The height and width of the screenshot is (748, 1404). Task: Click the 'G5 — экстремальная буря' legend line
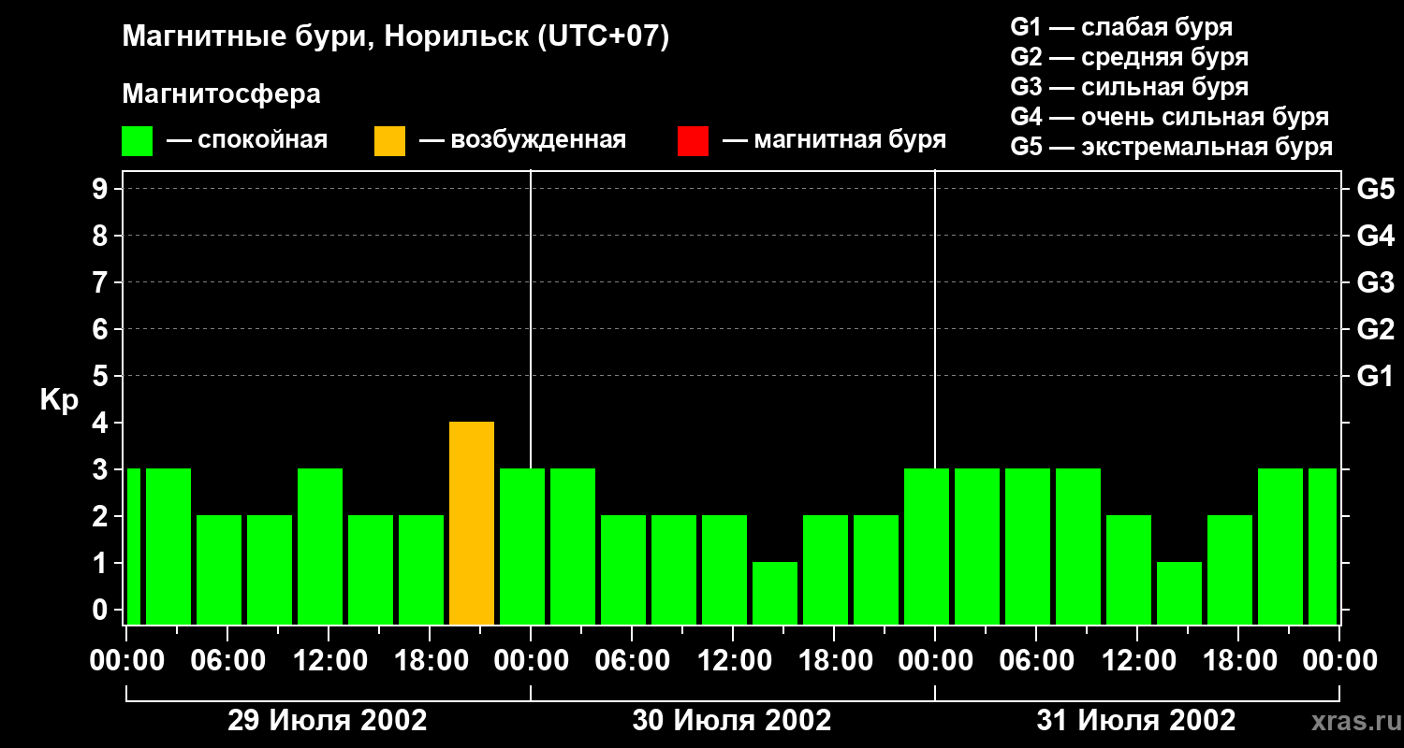1171,148
